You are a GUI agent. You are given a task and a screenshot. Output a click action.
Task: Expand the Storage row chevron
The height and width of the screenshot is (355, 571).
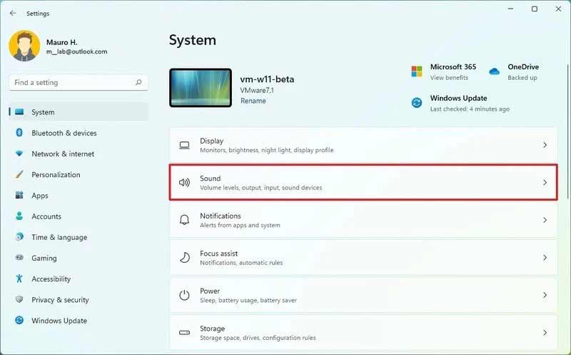pyautogui.click(x=545, y=332)
